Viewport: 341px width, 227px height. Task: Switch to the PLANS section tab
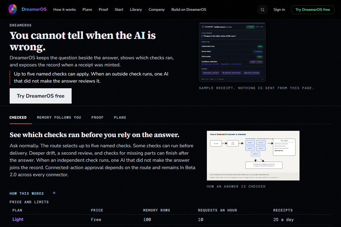point(120,117)
